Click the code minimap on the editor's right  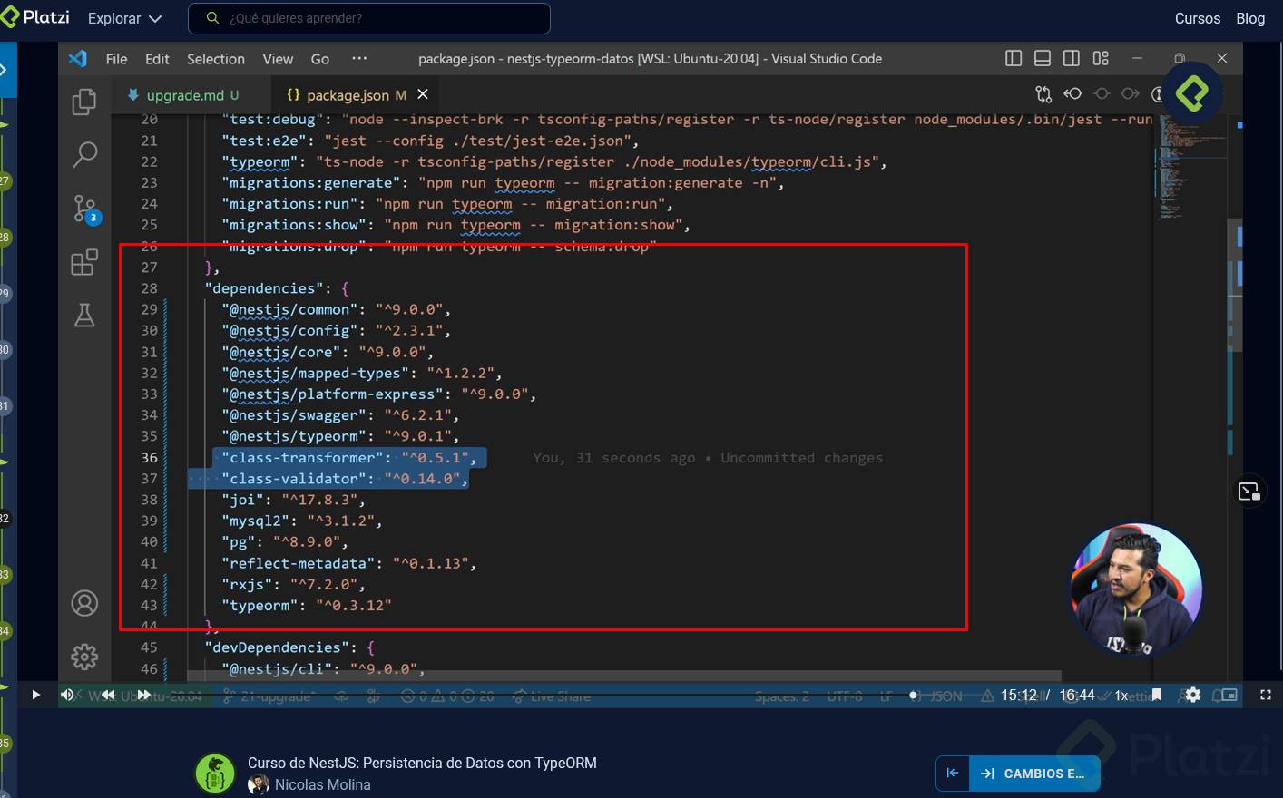[1190, 168]
